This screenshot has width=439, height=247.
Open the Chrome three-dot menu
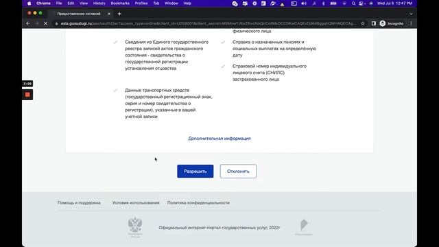[x=411, y=23]
